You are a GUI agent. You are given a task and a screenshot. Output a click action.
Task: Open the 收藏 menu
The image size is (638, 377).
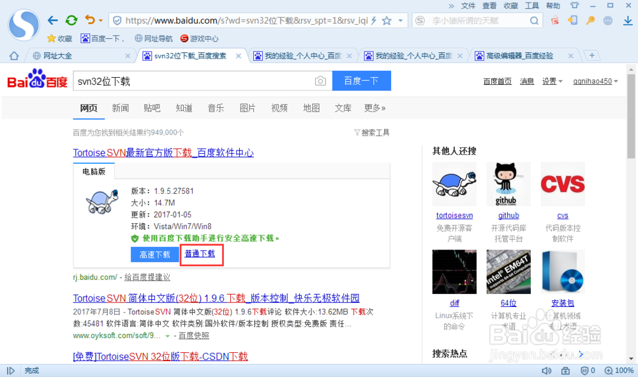click(x=510, y=6)
